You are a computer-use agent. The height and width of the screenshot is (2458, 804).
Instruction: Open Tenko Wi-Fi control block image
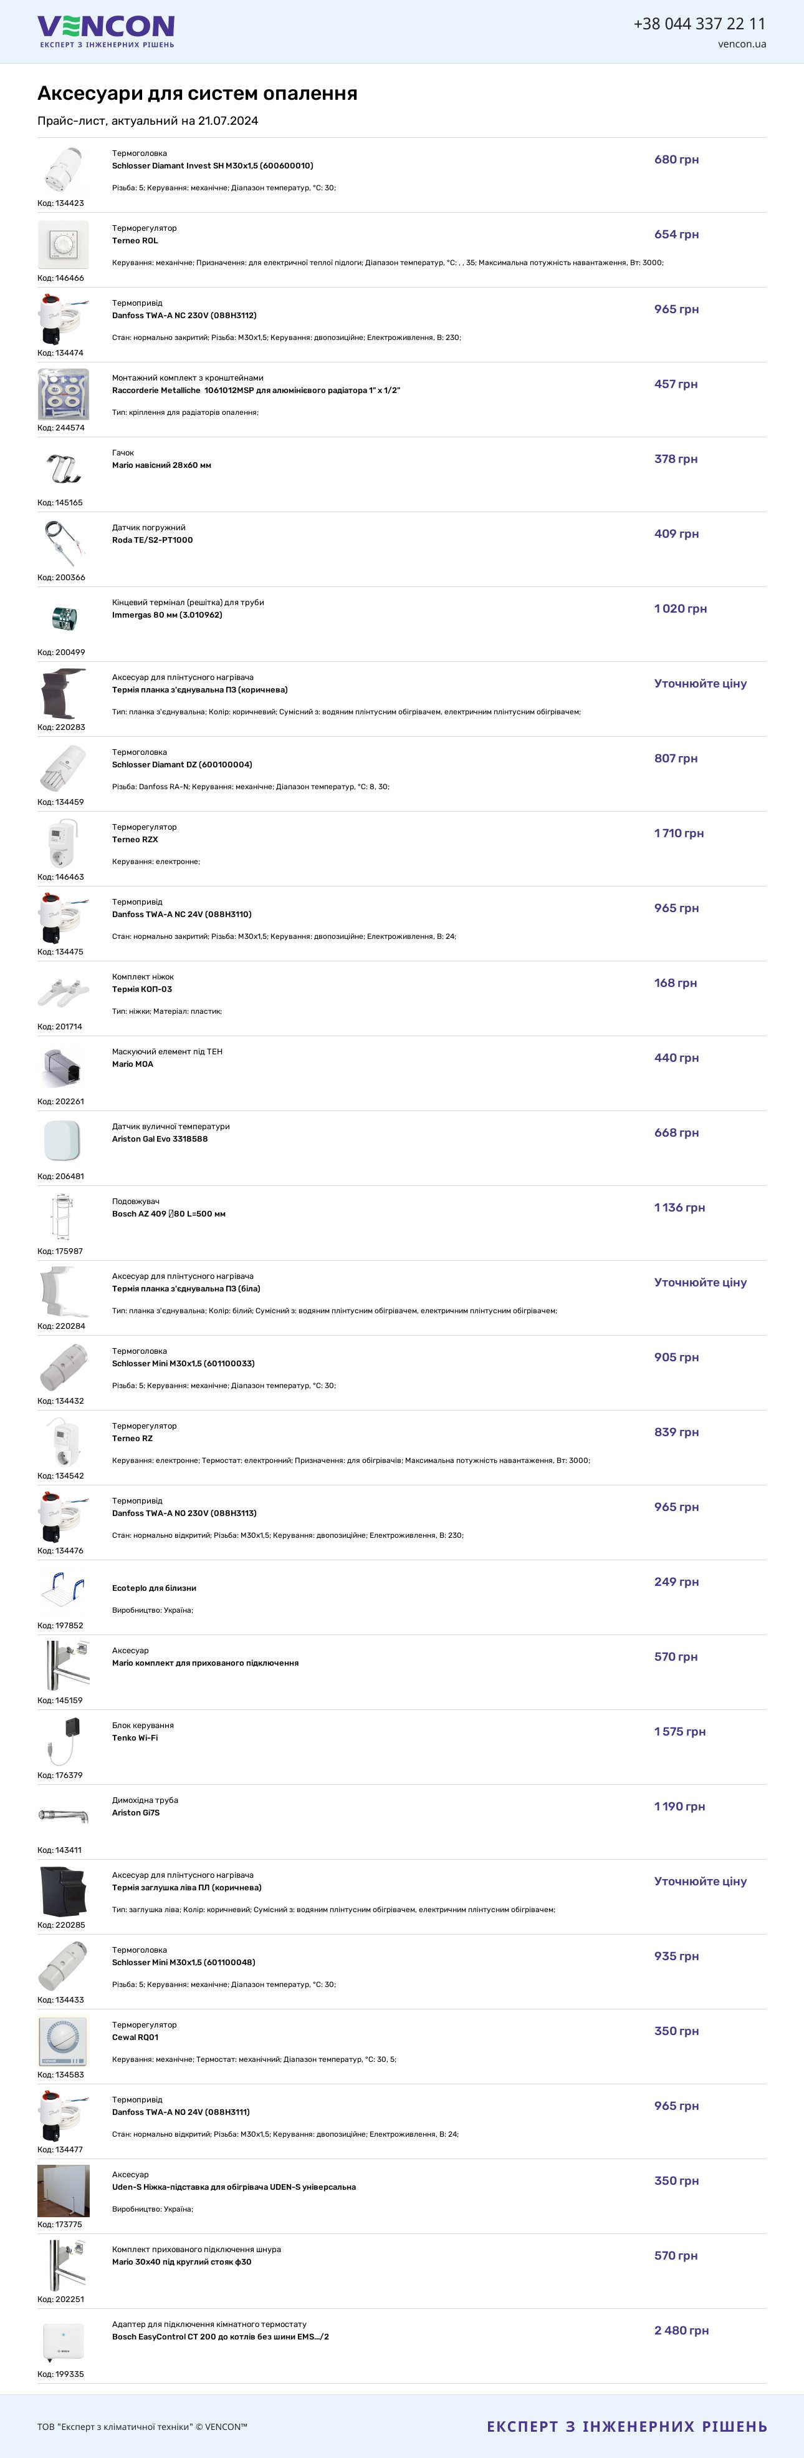pos(63,1742)
